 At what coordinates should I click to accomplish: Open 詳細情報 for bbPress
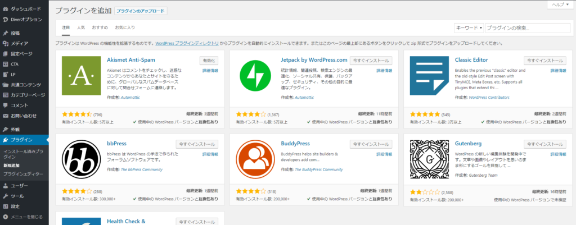pos(210,154)
